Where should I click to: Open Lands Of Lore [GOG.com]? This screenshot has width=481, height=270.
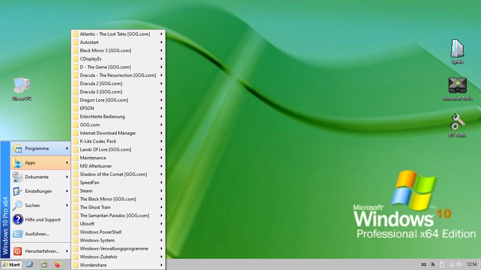(118, 150)
